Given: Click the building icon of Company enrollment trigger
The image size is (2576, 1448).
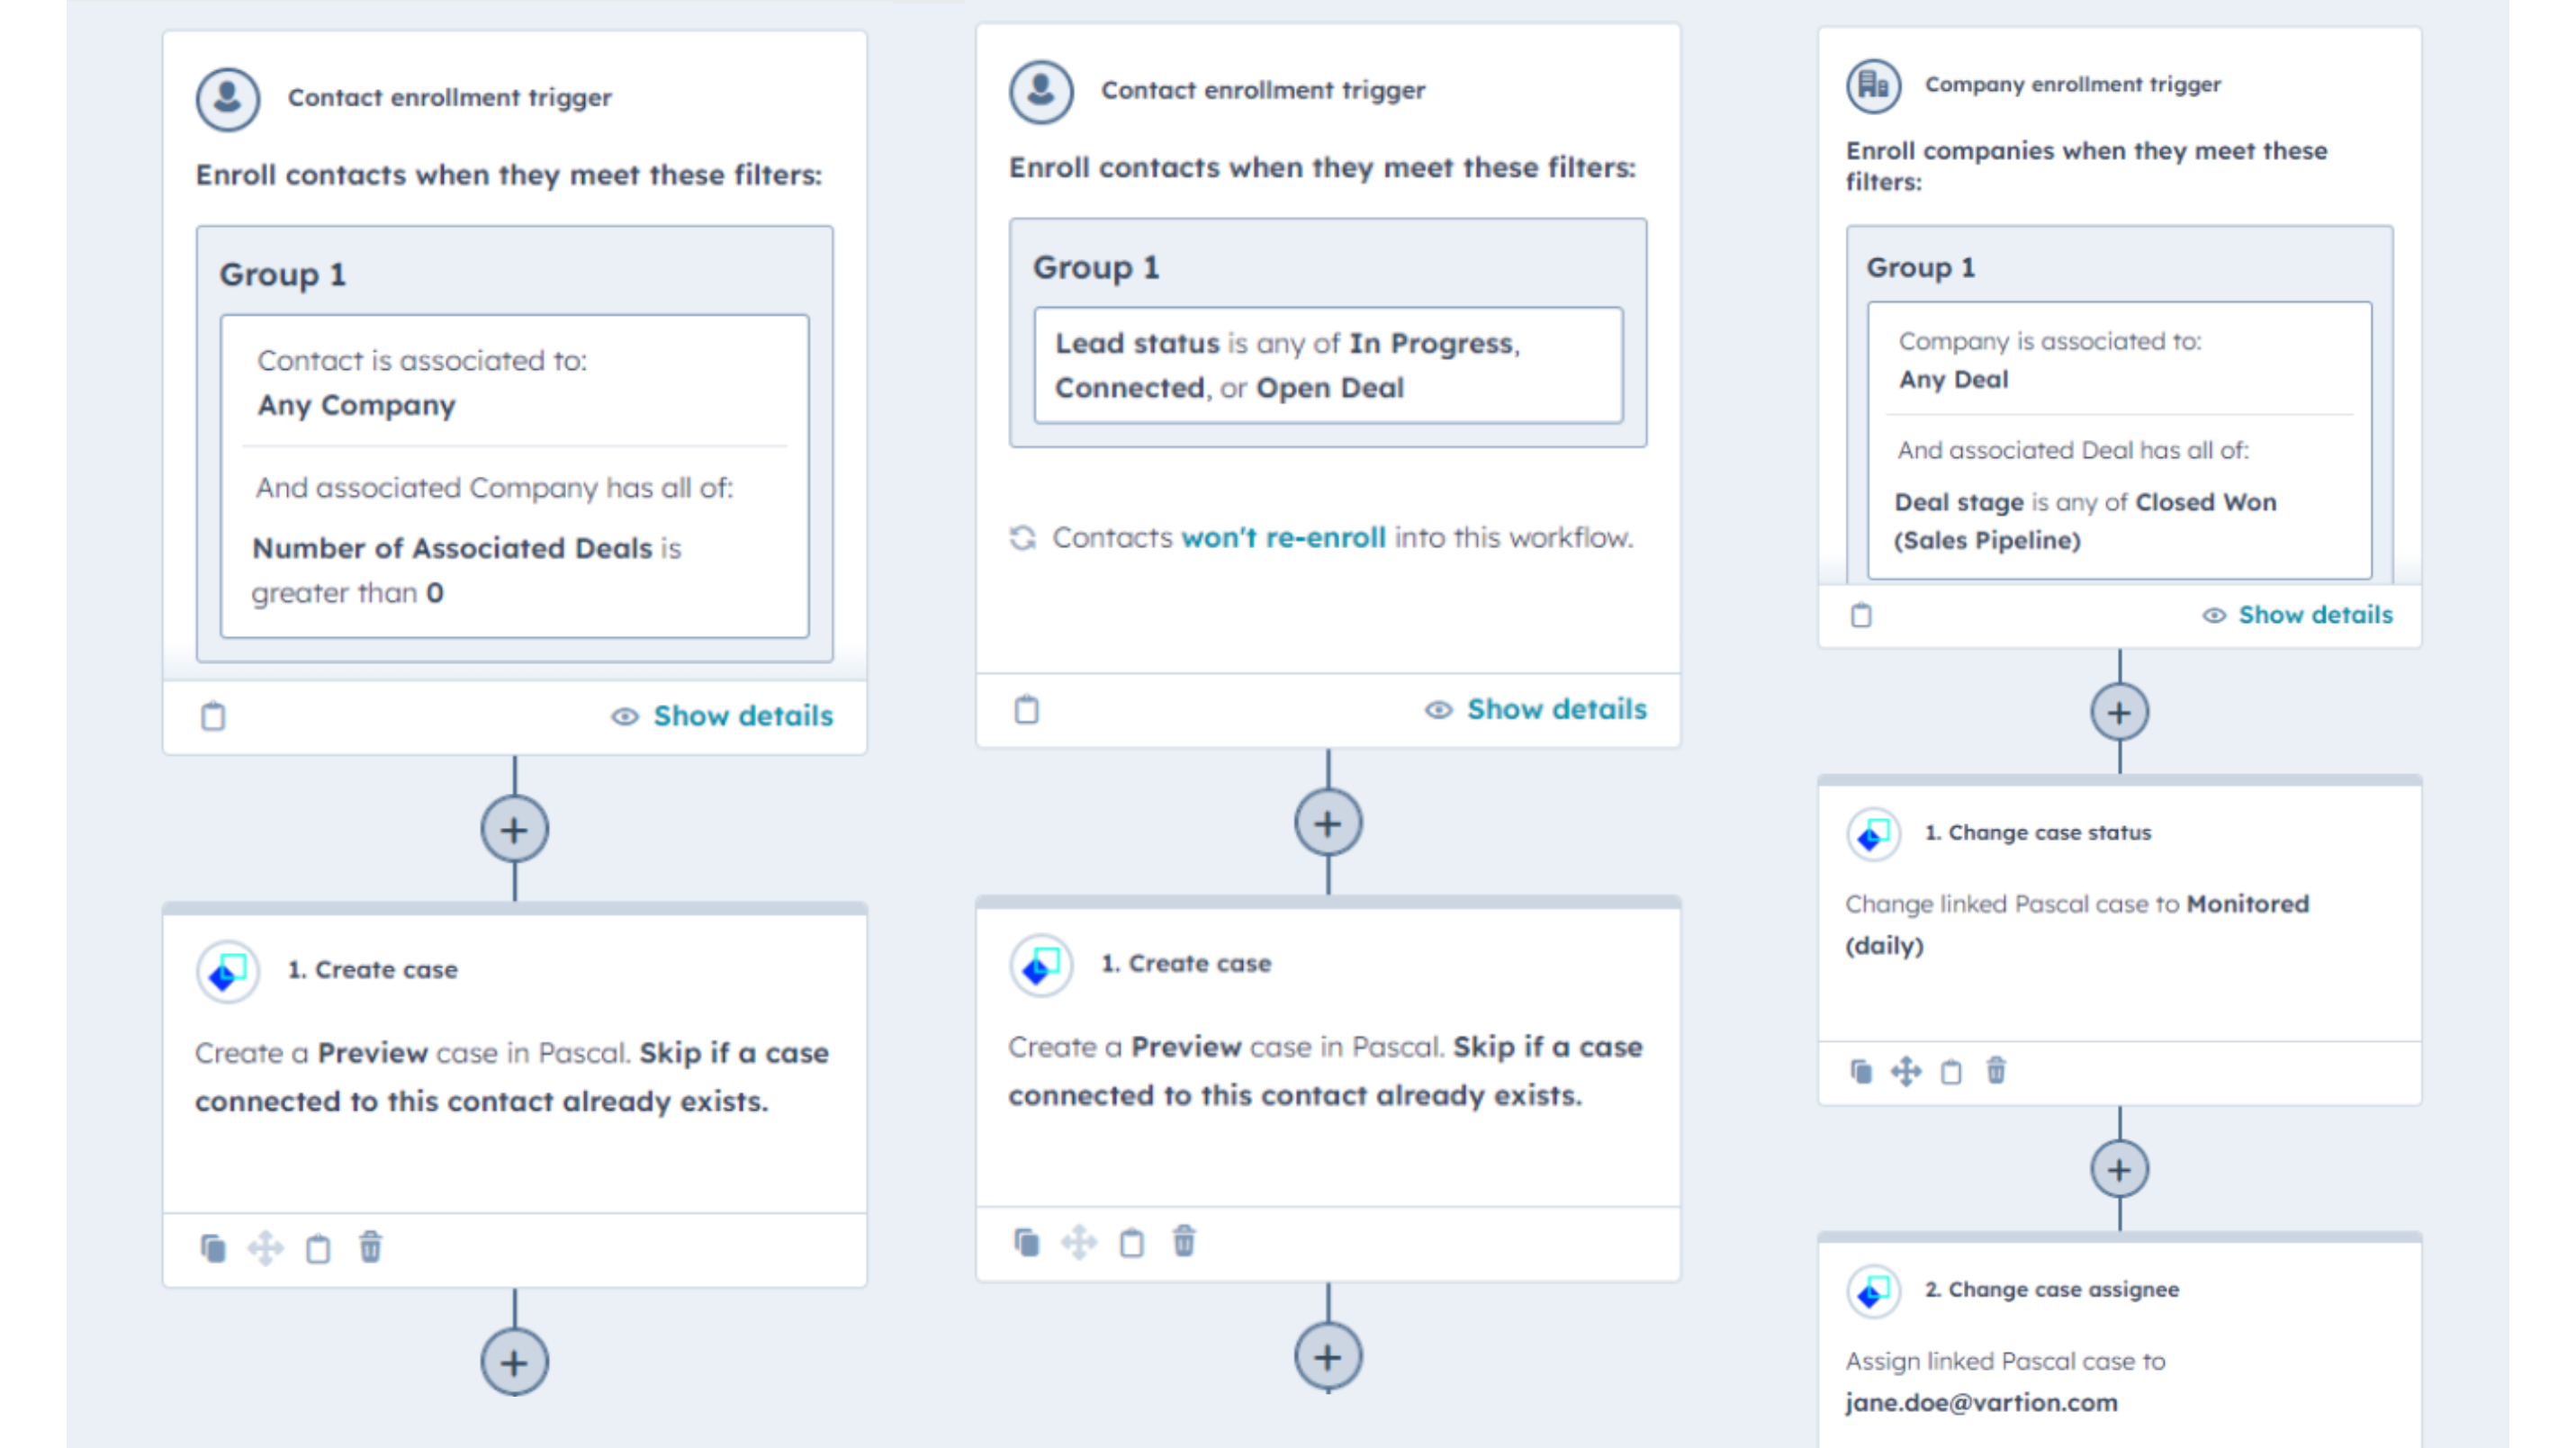Looking at the screenshot, I should pos(1873,86).
